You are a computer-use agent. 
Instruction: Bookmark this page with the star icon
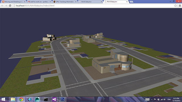click(175, 6)
